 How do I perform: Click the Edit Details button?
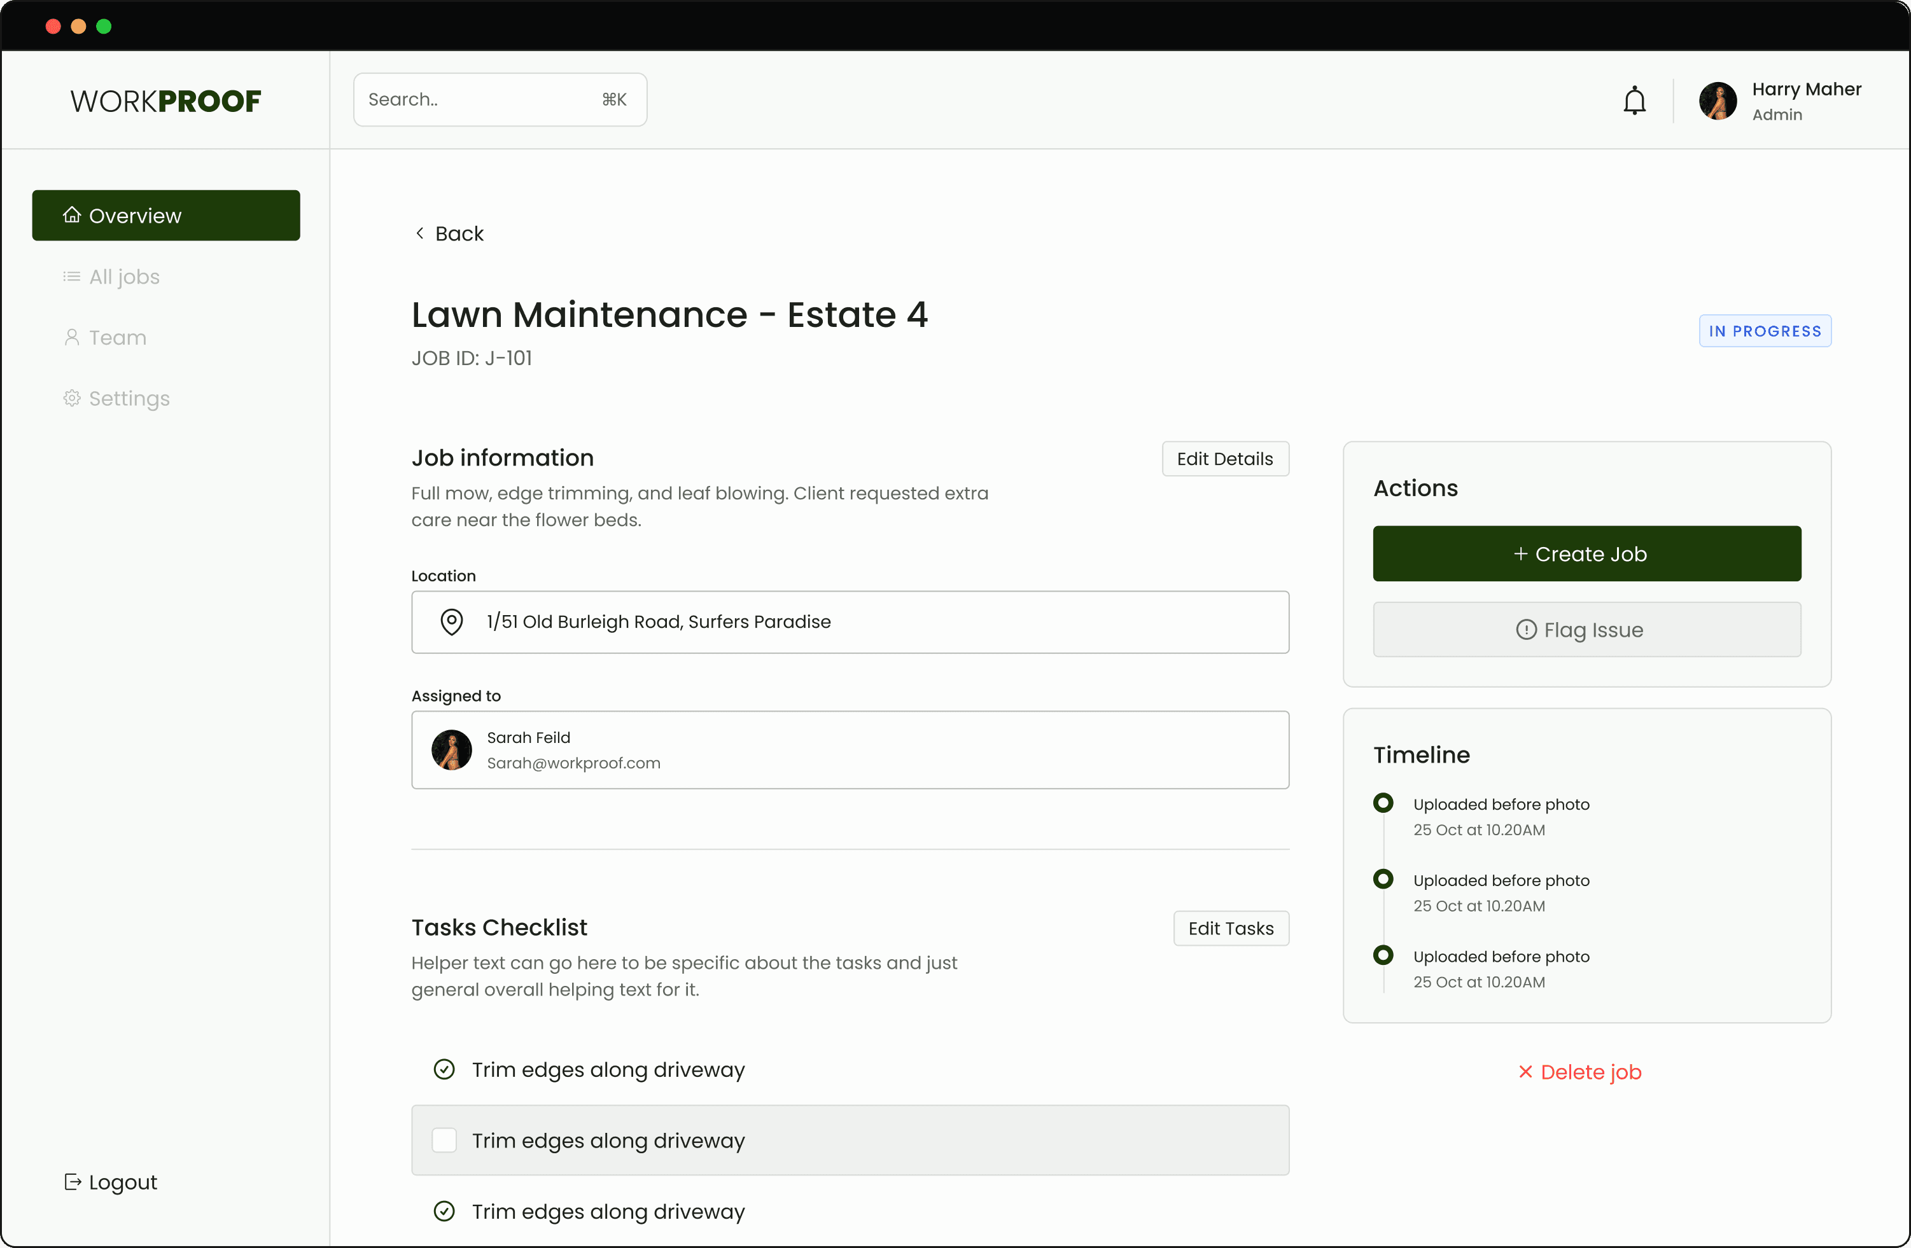click(1224, 458)
